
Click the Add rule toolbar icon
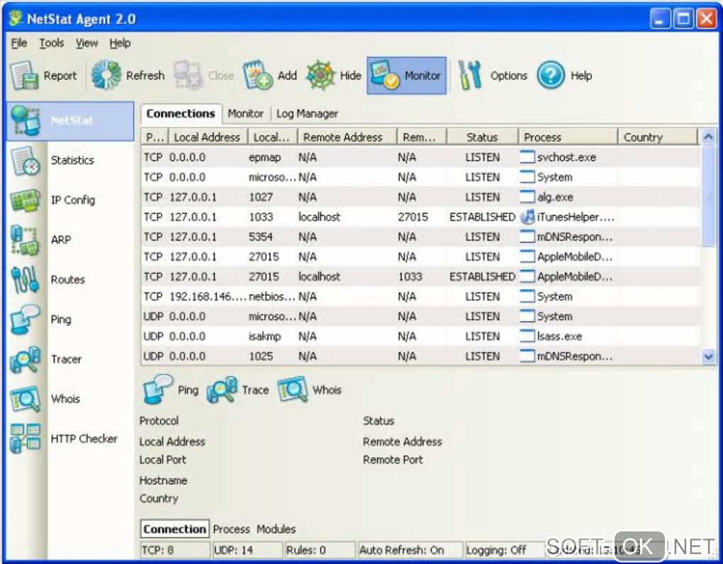click(258, 76)
